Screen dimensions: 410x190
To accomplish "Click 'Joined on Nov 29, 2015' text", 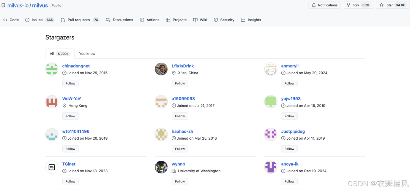I will click(87, 73).
